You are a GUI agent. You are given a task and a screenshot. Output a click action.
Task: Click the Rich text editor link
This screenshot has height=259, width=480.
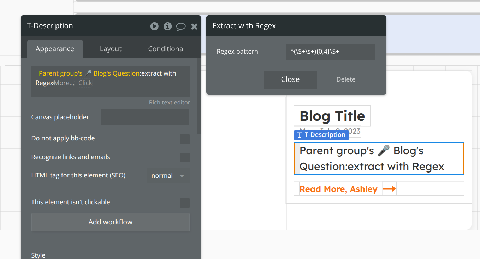point(170,102)
